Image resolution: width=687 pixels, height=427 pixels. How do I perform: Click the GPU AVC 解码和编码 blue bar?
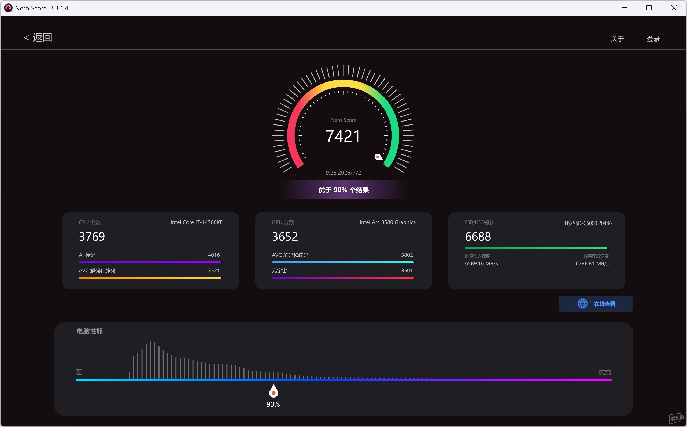coord(343,262)
